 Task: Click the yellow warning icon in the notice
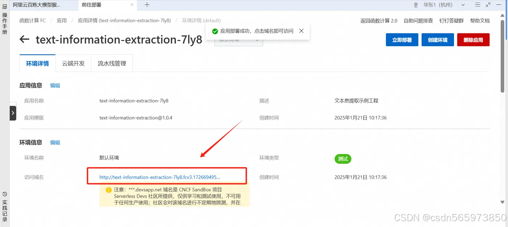click(109, 190)
